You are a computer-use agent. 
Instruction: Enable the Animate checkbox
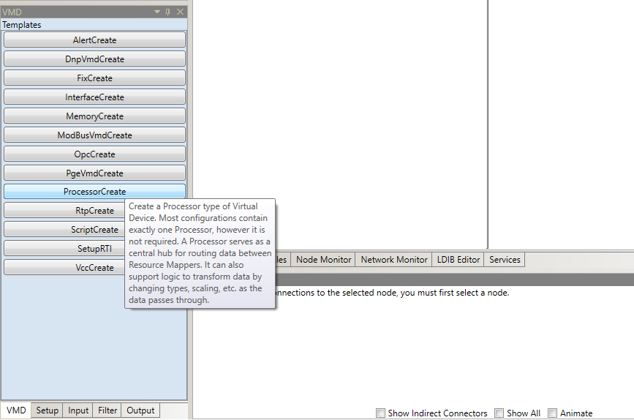[x=552, y=413]
